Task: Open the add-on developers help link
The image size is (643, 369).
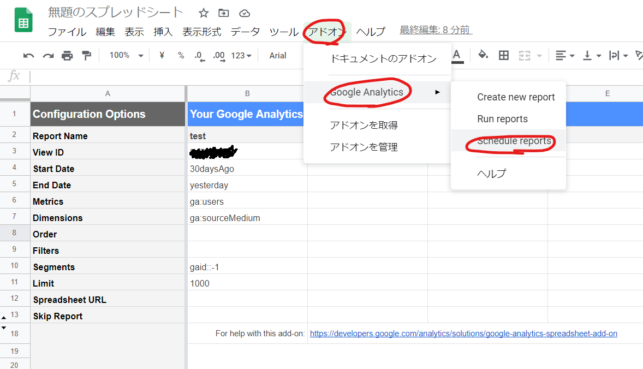Action: pos(463,334)
